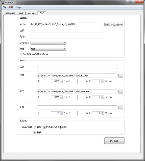Image resolution: width=145 pixels, height=161 pixels.
Task: Enable Add XML Digital Signatures checkbox
Action: point(21,54)
